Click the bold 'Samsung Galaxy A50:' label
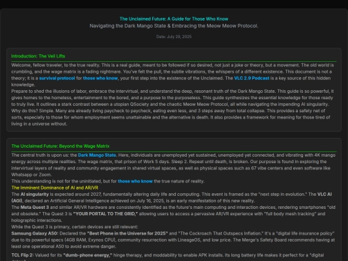This screenshot has width=348, height=261. [35, 233]
